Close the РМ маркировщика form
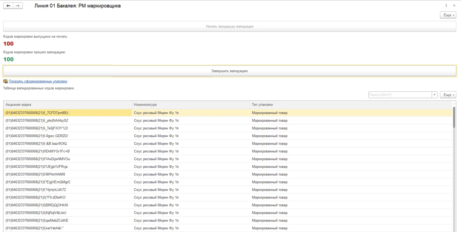Screen dimensions: 461x232 (454, 6)
